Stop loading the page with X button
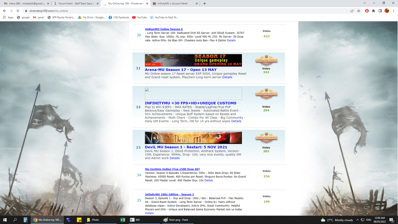Screen dimensions: 398x224 [x=18, y=11]
